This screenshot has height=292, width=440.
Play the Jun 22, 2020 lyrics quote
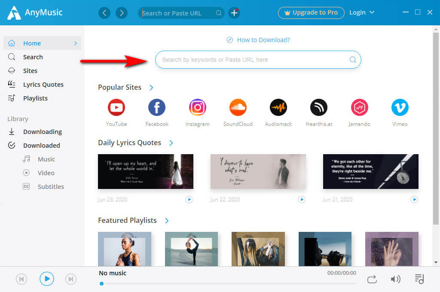(302, 199)
